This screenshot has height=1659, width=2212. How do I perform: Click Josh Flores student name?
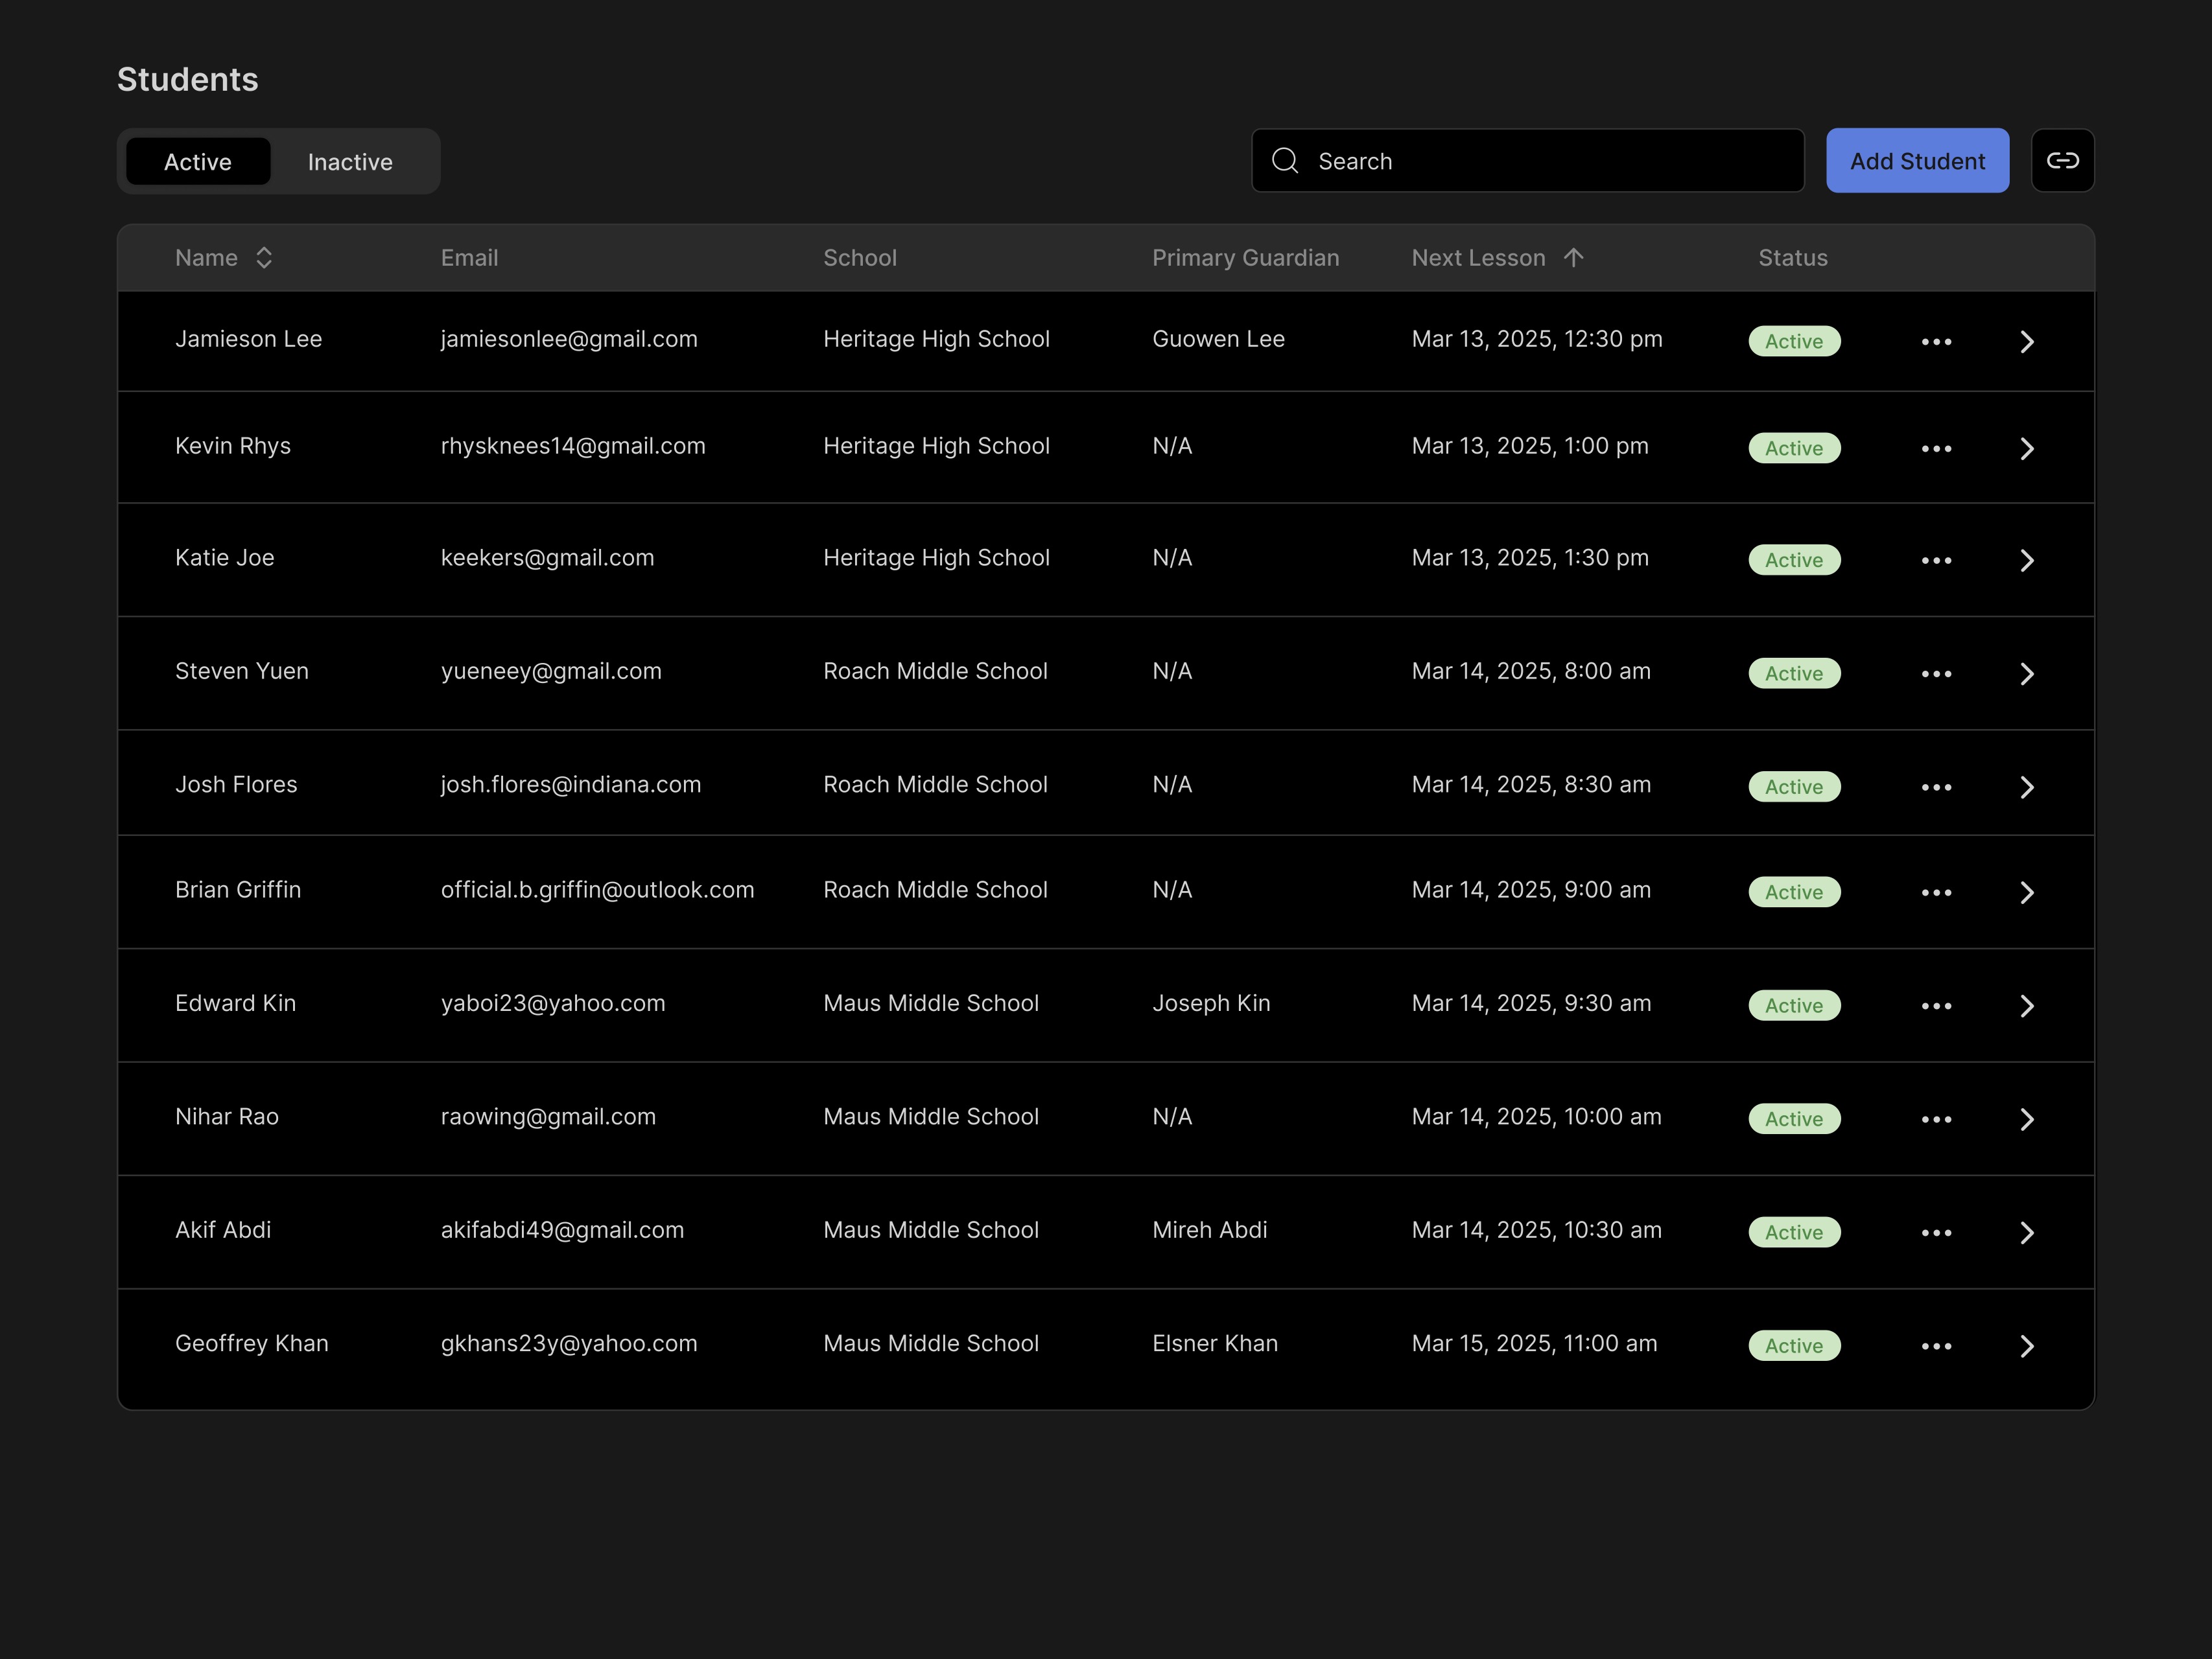(x=236, y=785)
